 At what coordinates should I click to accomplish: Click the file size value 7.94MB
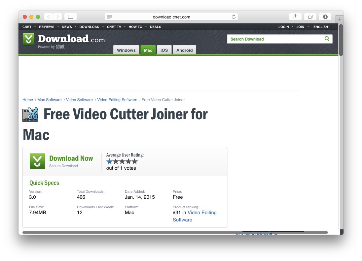(37, 213)
